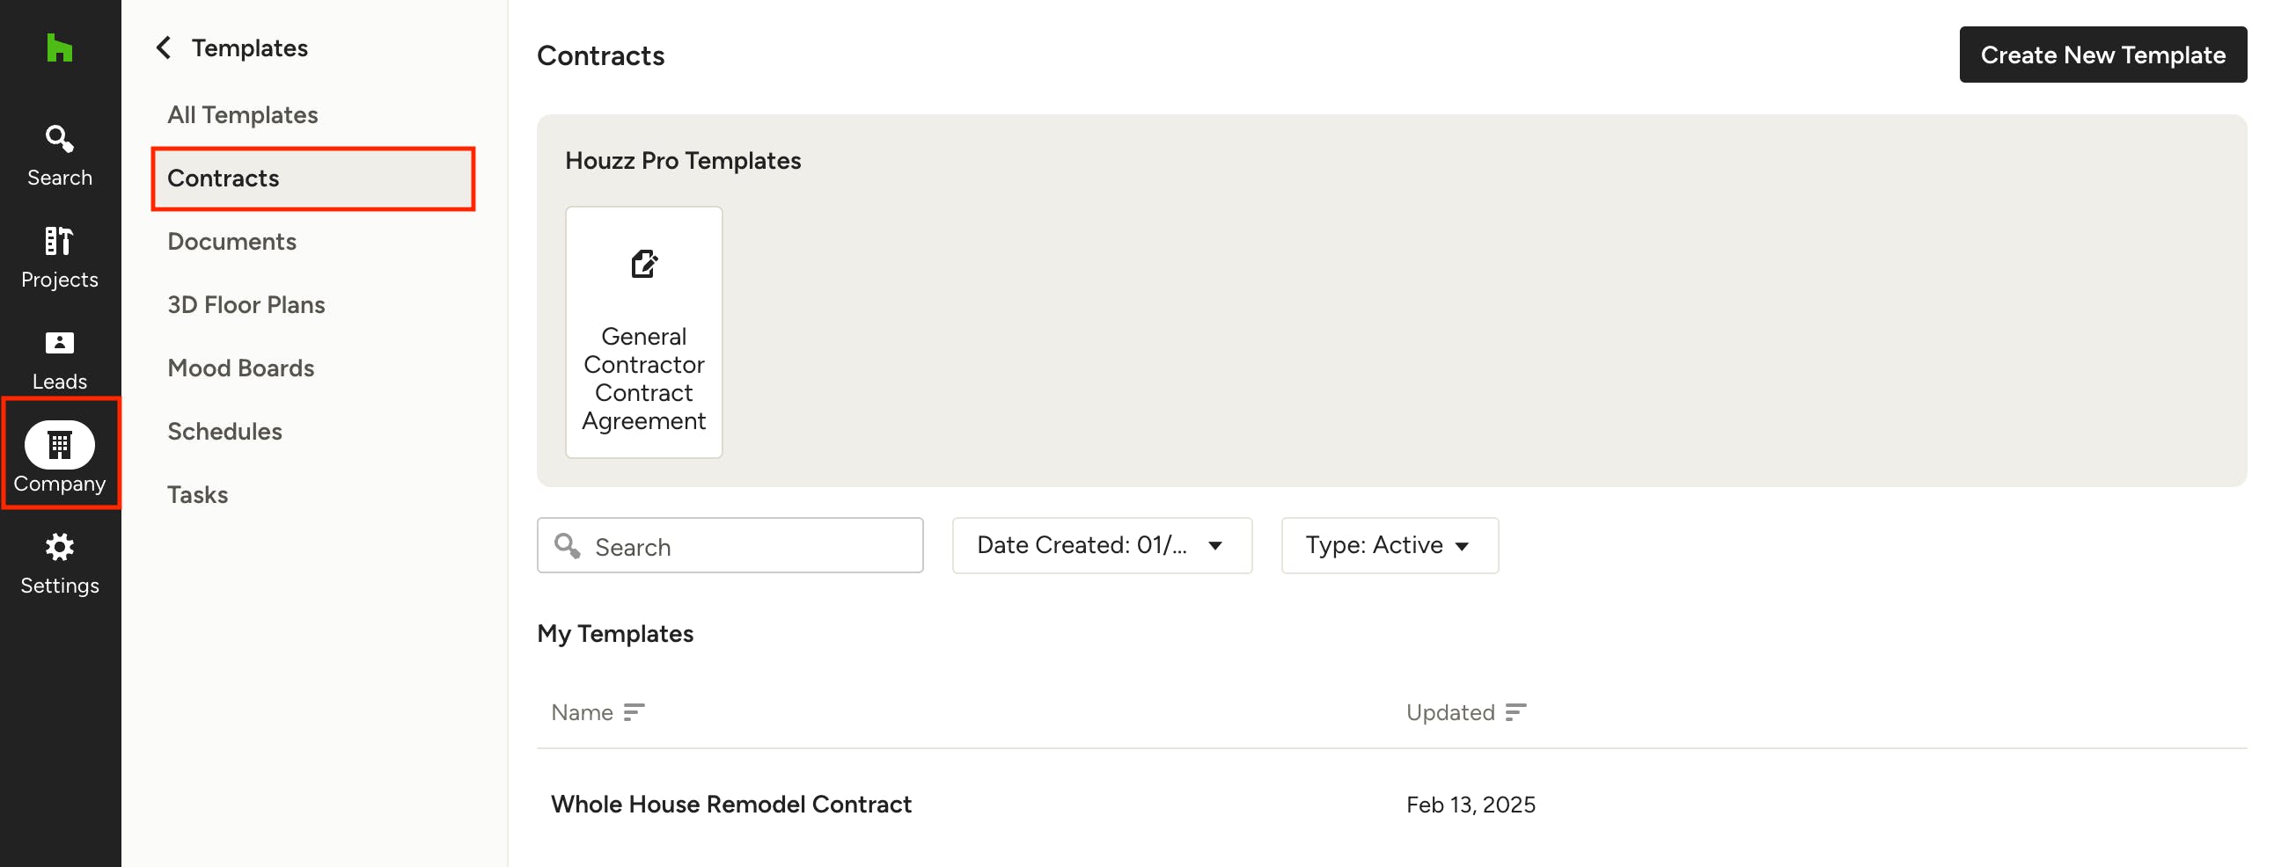Open the Mood Boards templates section
This screenshot has width=2274, height=867.
tap(240, 368)
